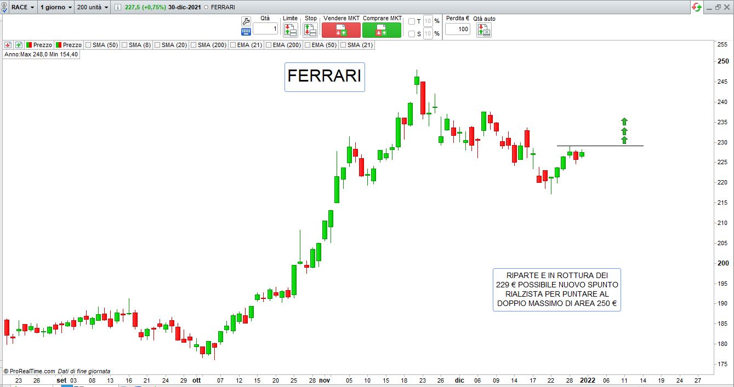The width and height of the screenshot is (734, 387).
Task: Click the pin icon left of RACE
Action: [4, 7]
